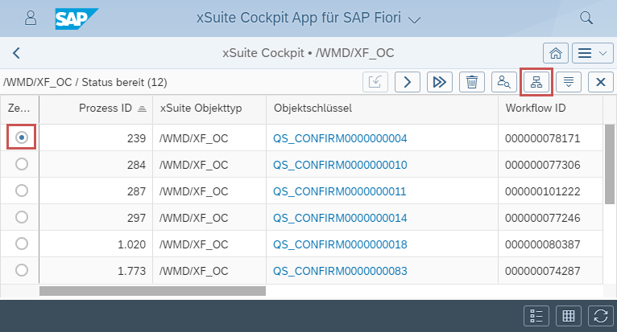Click Prozess ID cell 239
The image size is (617, 332).
tap(96, 138)
